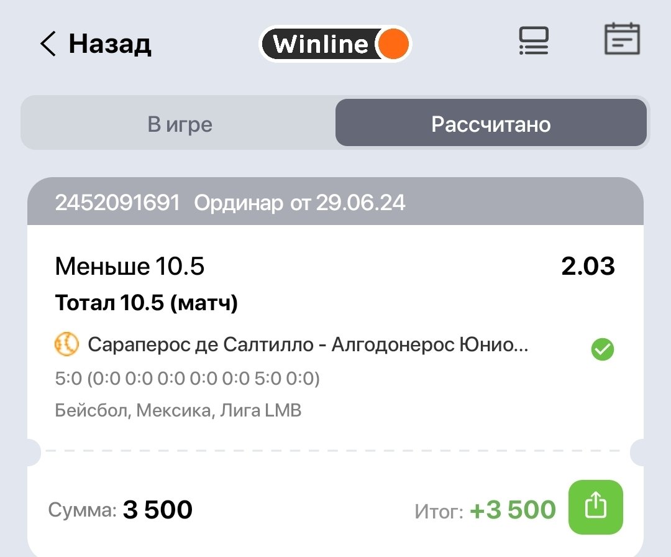Tap the +3 500 result amount
671x557 pixels.
tap(513, 510)
